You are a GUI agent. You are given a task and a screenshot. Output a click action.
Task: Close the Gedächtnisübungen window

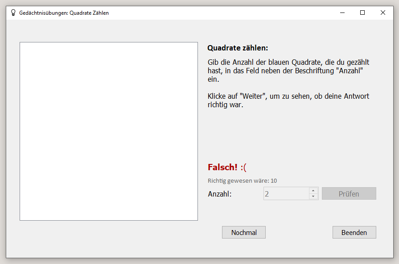click(x=383, y=13)
